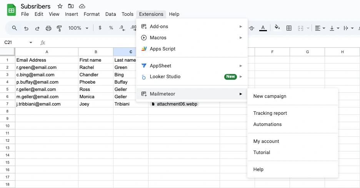Open the View menu

(x=54, y=14)
